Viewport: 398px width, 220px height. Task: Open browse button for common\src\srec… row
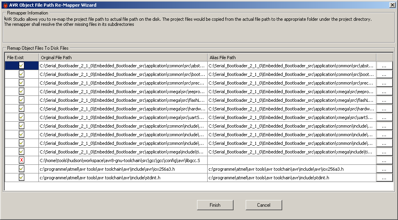coord(384,83)
